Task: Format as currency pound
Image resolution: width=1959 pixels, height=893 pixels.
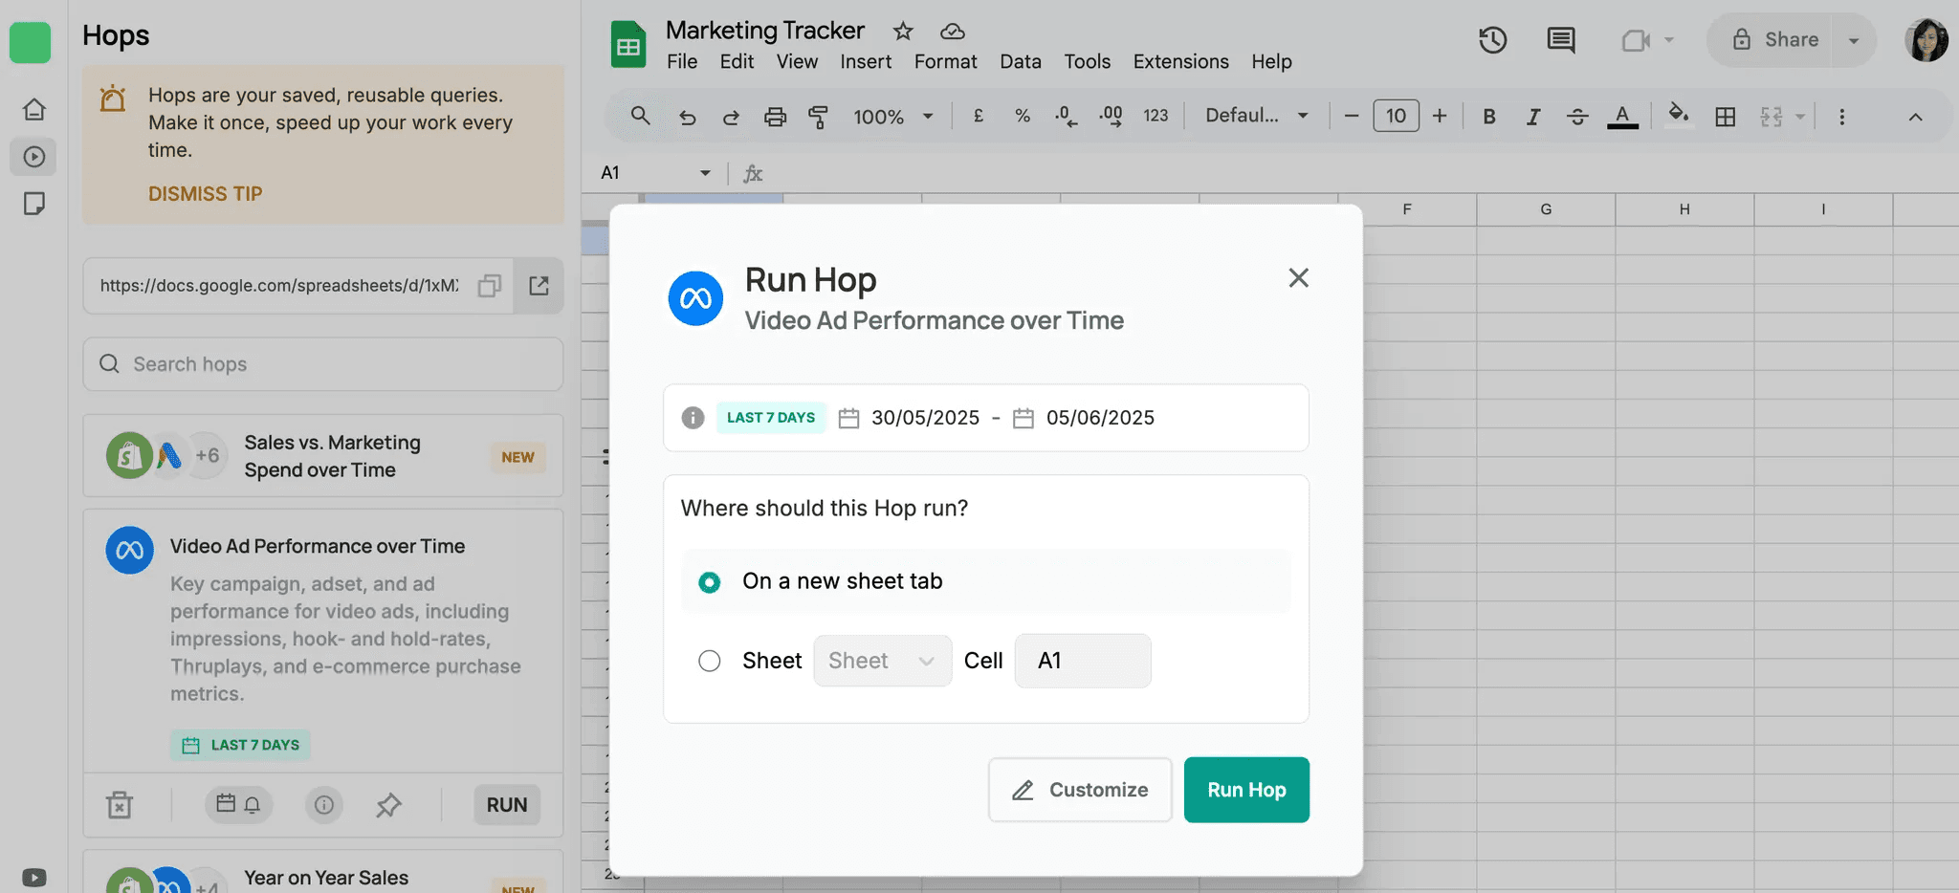Action: (979, 117)
